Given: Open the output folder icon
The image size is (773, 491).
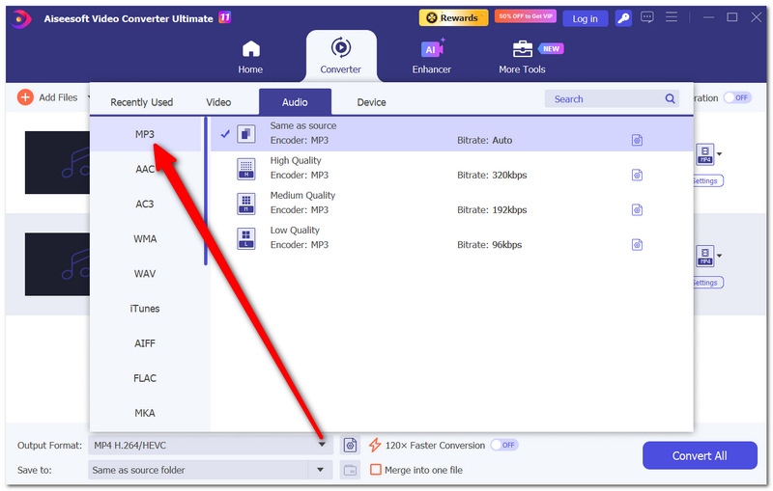Looking at the screenshot, I should [x=350, y=470].
